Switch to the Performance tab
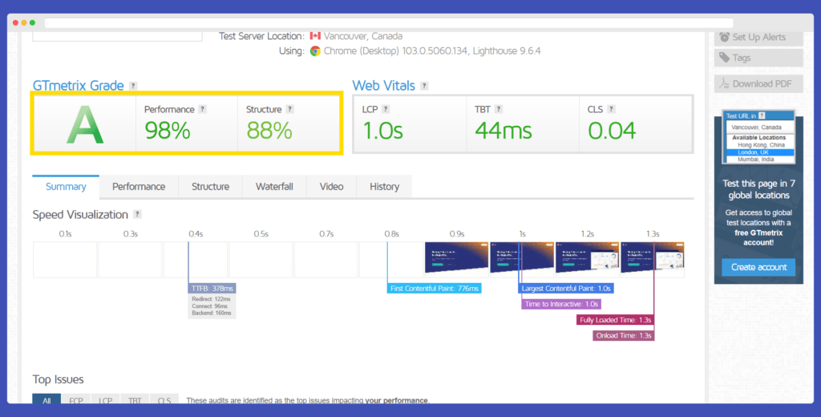 [x=139, y=187]
